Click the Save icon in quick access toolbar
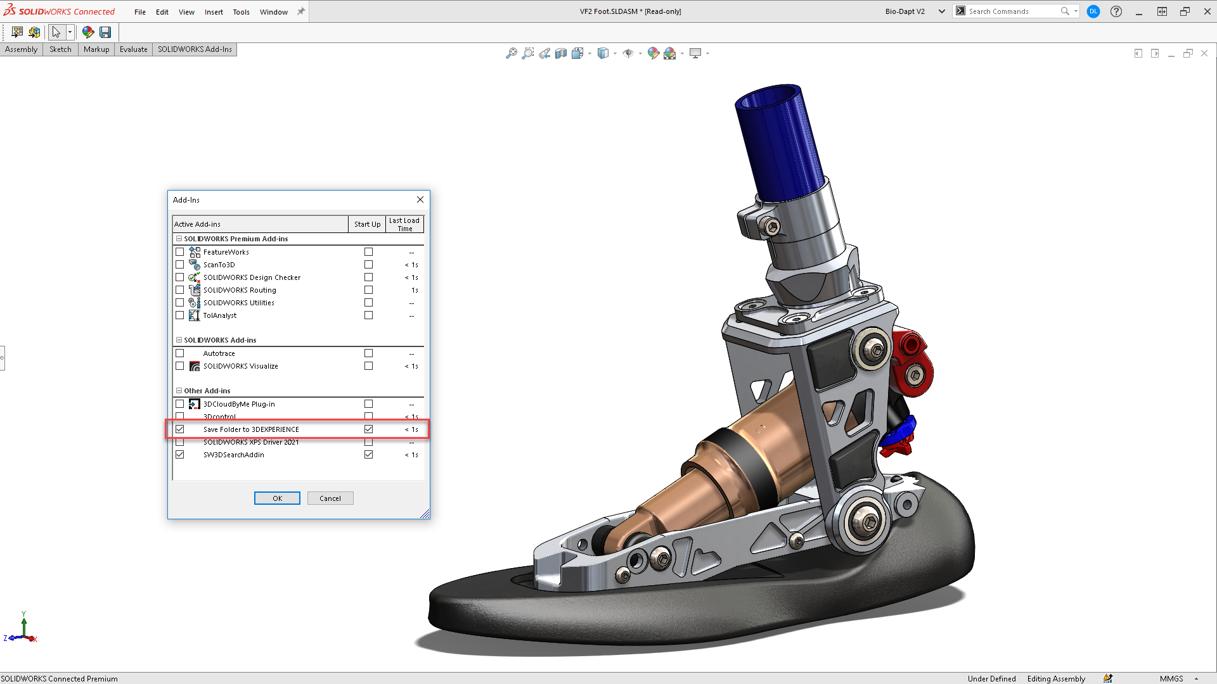Image resolution: width=1217 pixels, height=684 pixels. [x=106, y=32]
